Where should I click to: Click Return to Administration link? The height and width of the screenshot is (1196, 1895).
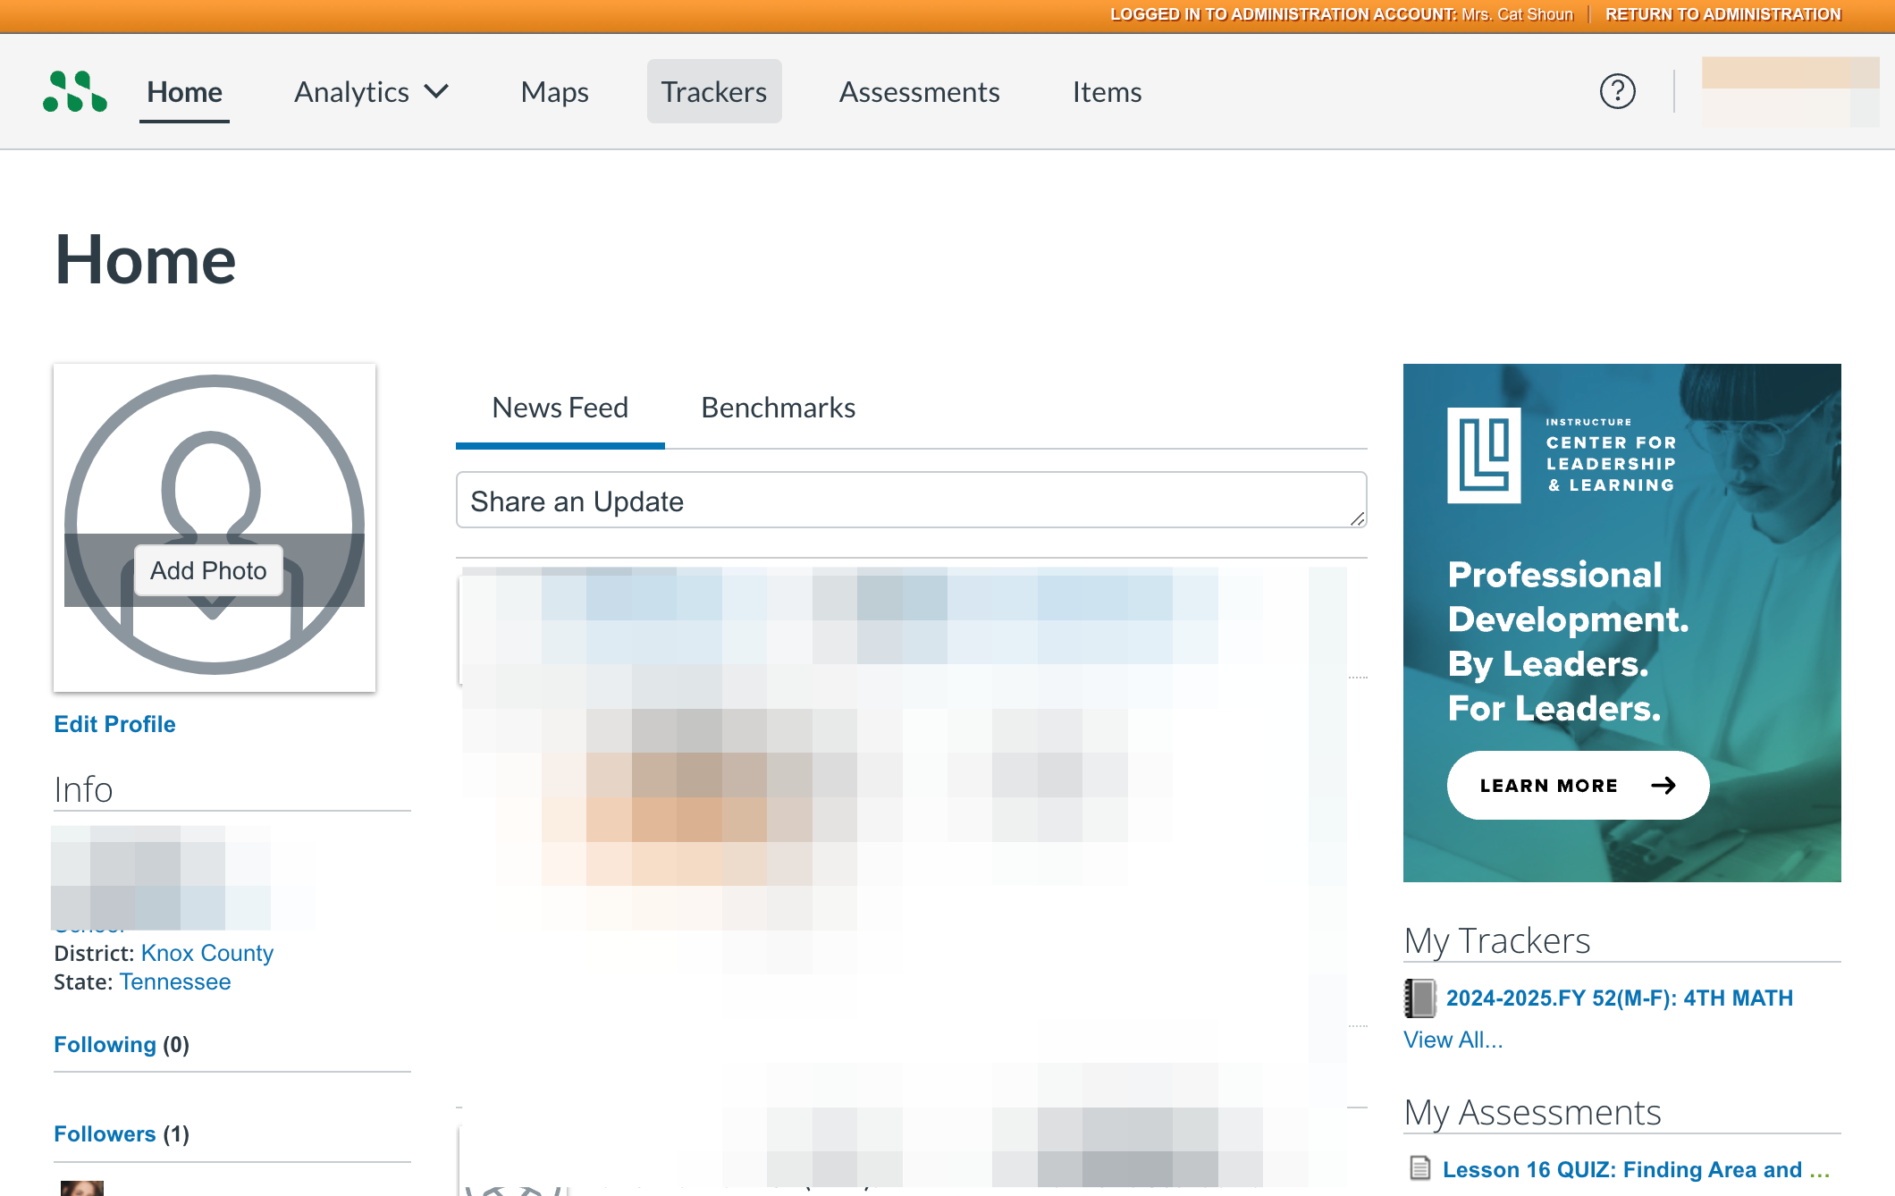point(1722,14)
